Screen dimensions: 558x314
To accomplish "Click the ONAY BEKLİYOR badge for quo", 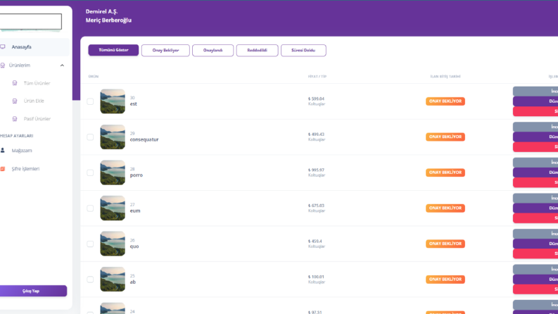I will click(x=445, y=244).
